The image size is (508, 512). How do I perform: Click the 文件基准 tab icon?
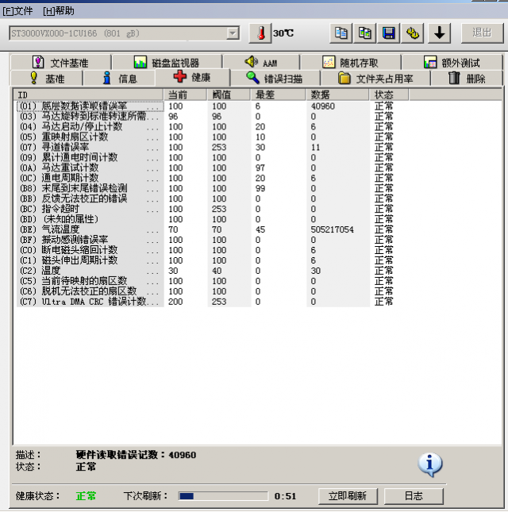[x=38, y=62]
